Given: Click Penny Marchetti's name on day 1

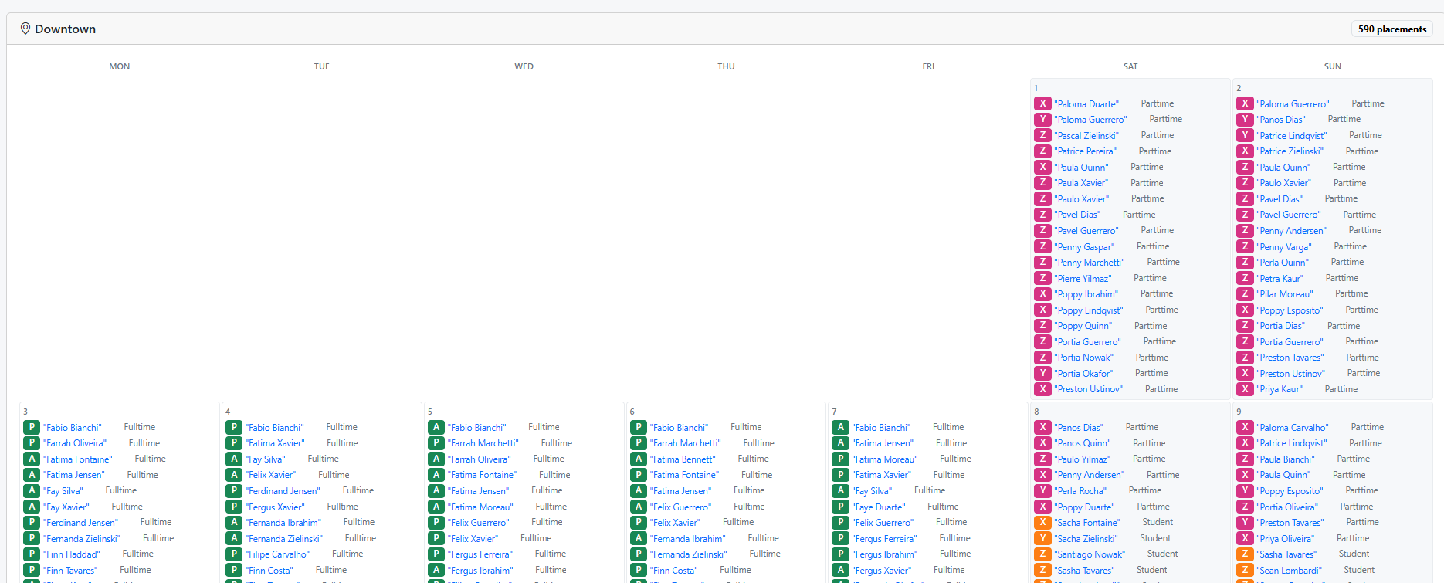Looking at the screenshot, I should (1089, 263).
